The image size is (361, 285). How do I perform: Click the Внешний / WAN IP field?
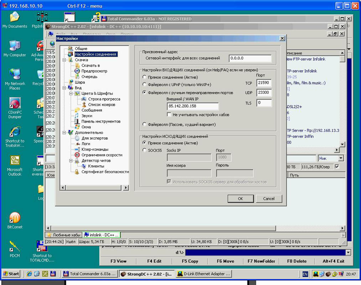coord(192,106)
